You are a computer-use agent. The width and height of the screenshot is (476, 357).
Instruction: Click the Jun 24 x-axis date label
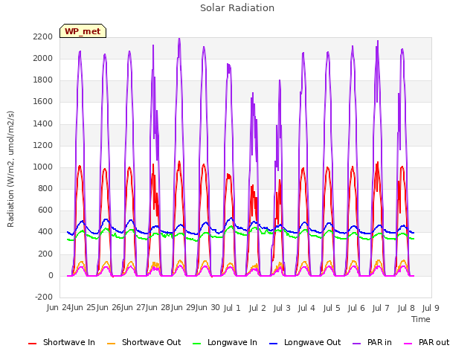click(x=59, y=307)
